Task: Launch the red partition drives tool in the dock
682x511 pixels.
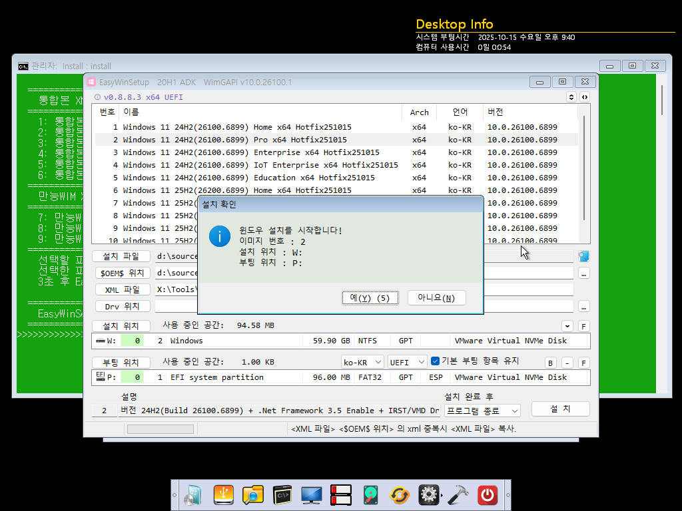Action: point(341,495)
